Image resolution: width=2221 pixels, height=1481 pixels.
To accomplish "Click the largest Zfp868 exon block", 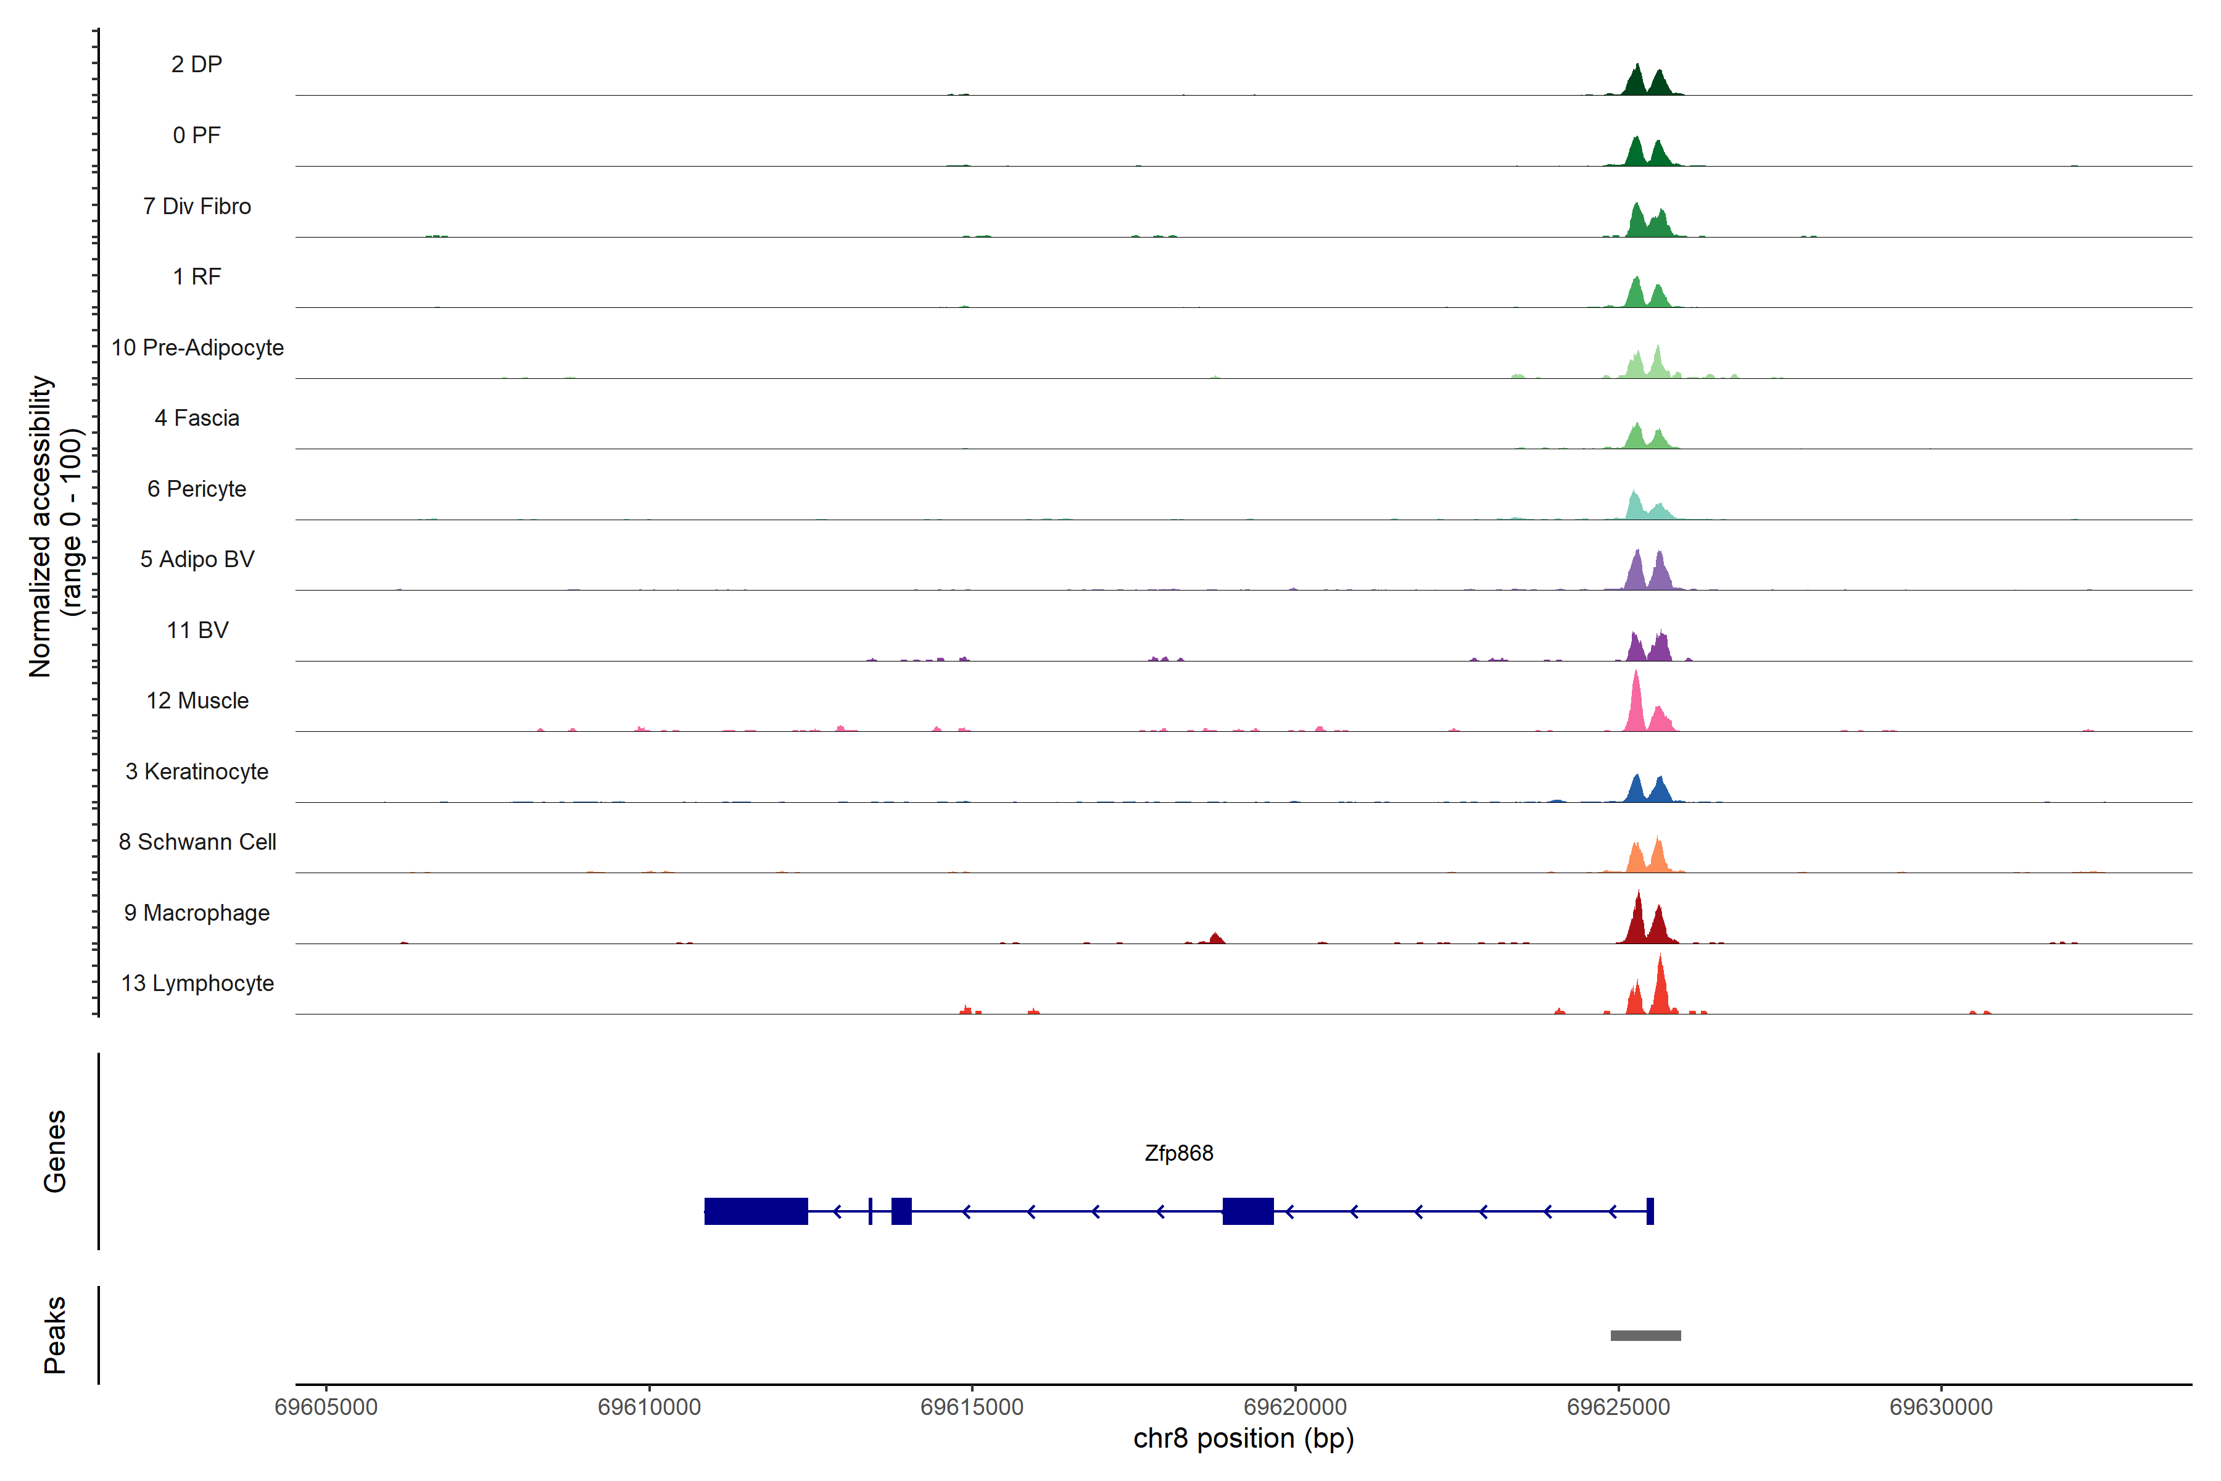I will [x=755, y=1211].
